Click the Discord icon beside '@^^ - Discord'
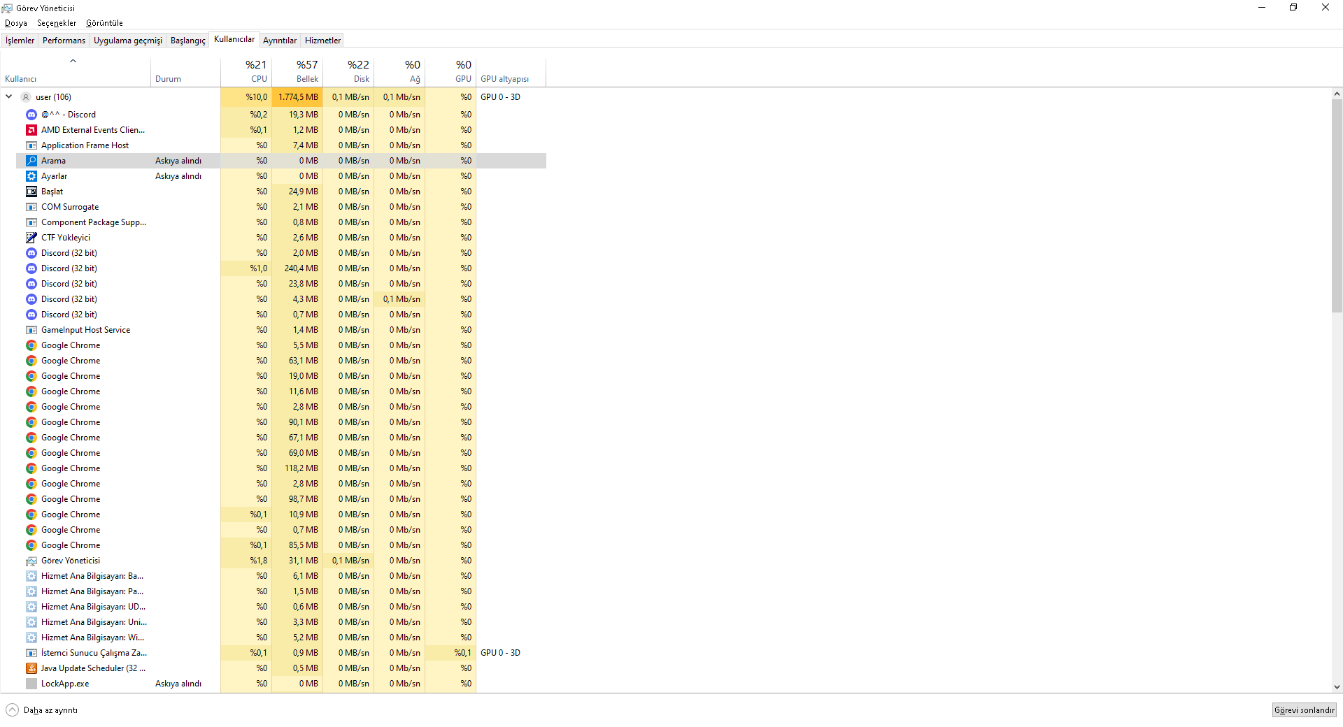 click(31, 115)
